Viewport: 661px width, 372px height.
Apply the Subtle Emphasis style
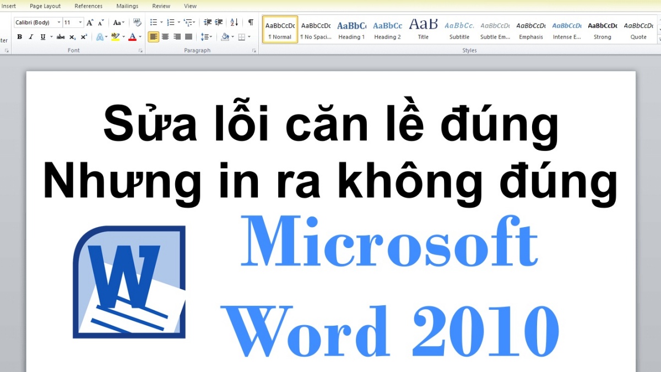click(495, 30)
